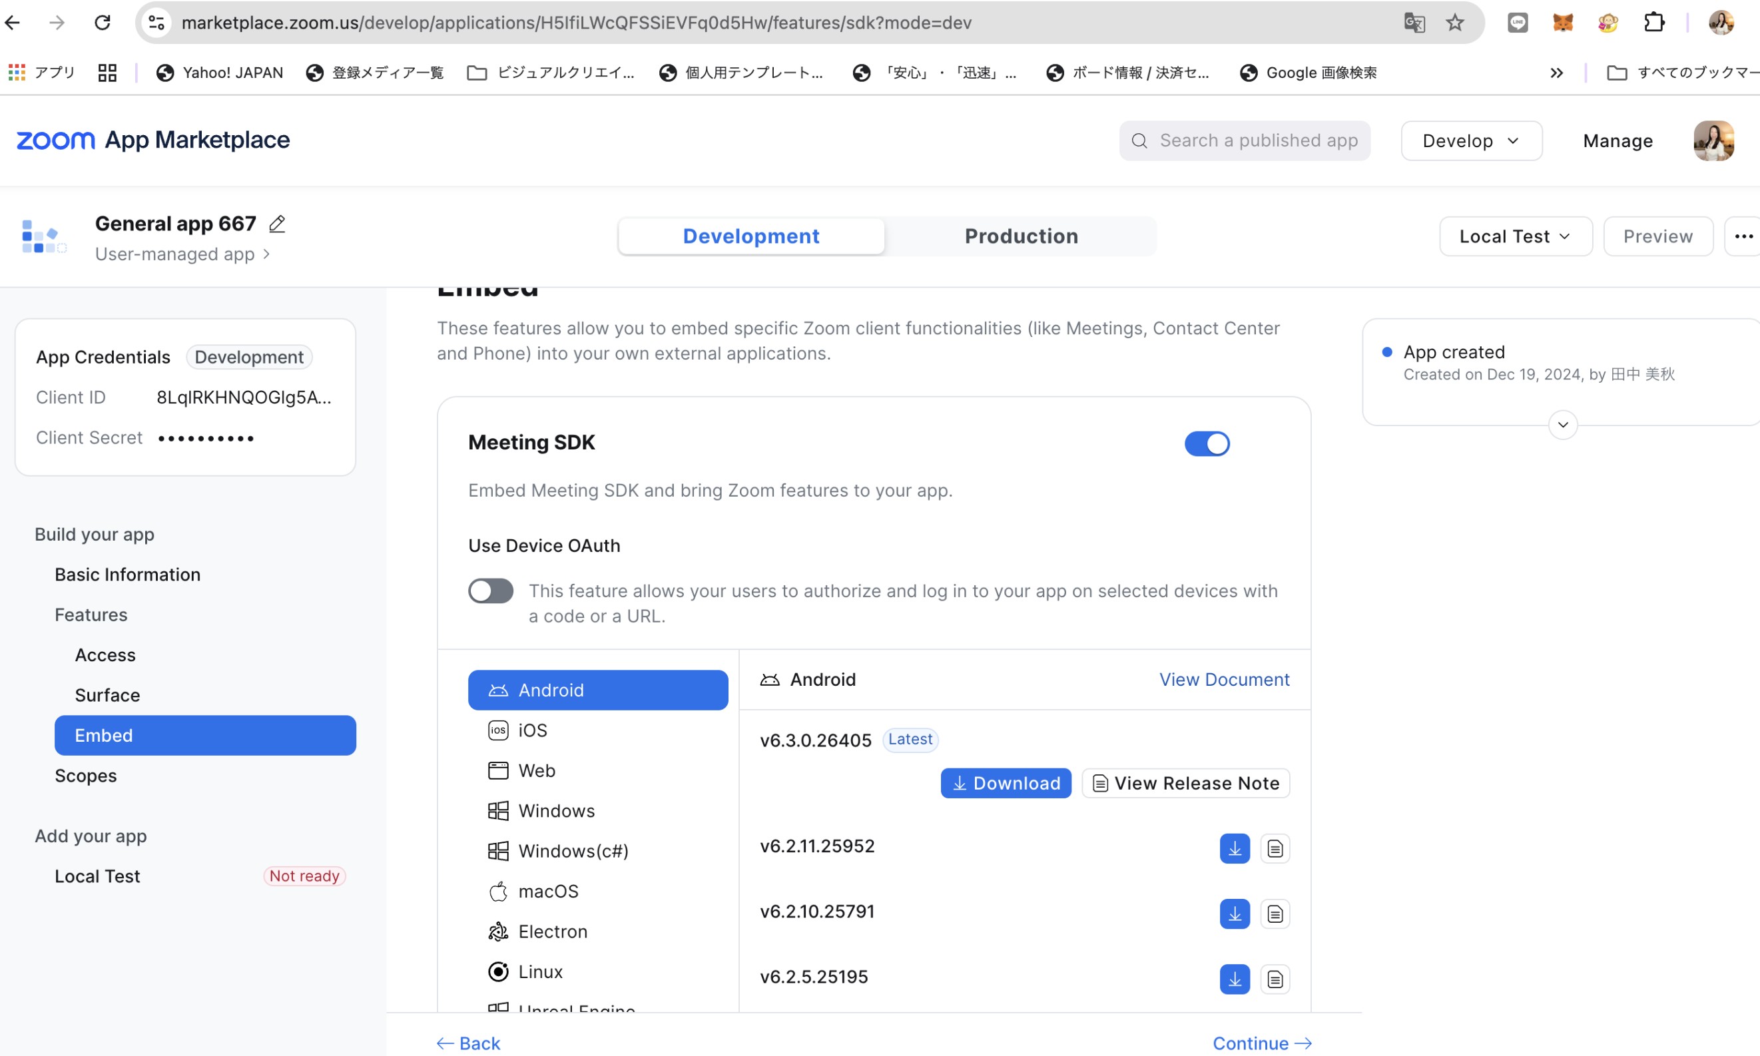
Task: Open the Local Test dropdown
Action: [1515, 236]
